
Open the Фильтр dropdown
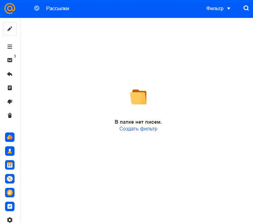(x=218, y=8)
